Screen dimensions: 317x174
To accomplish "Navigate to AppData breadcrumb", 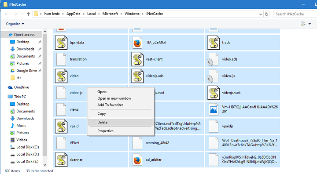I will click(74, 14).
